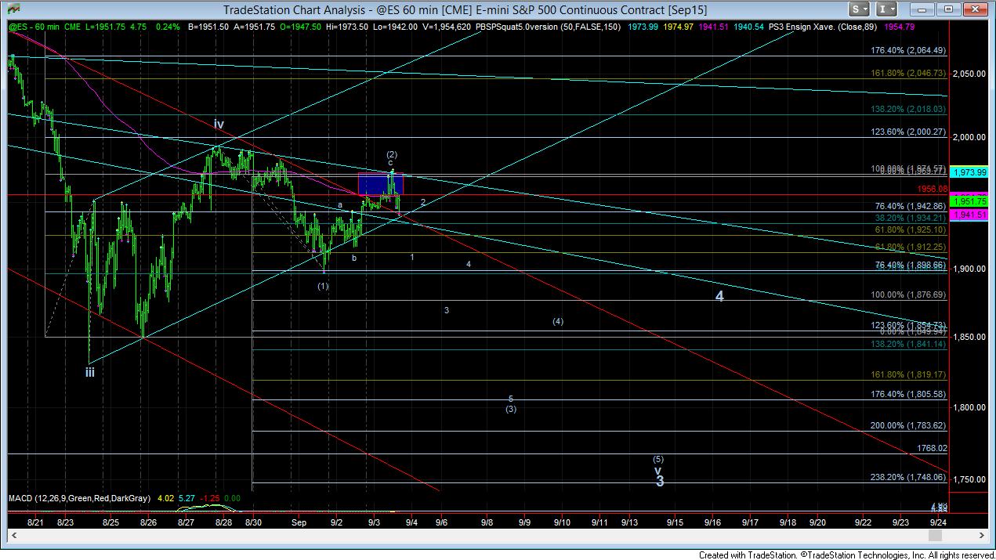996x560 pixels.
Task: Select the '(4)' wave label
Action: [x=558, y=321]
